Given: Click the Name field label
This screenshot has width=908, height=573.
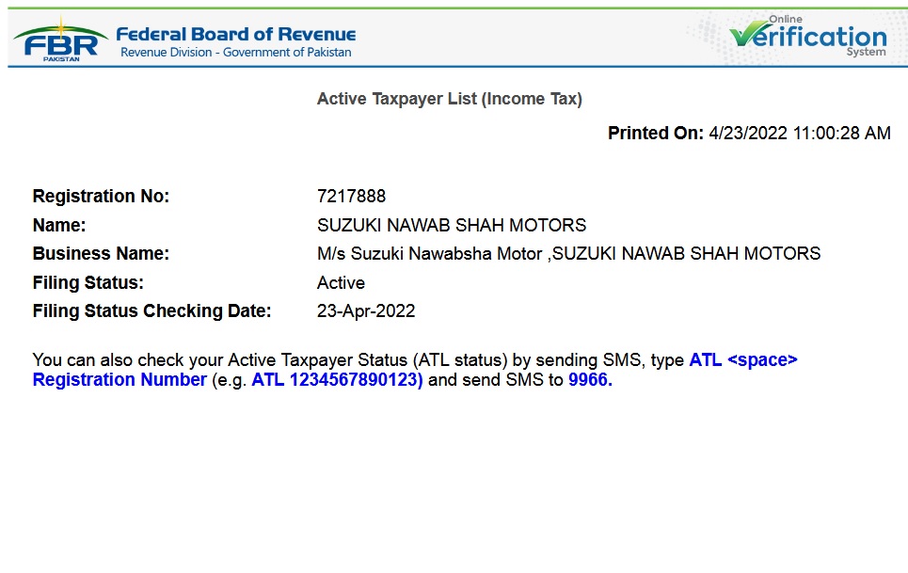Looking at the screenshot, I should click(58, 226).
